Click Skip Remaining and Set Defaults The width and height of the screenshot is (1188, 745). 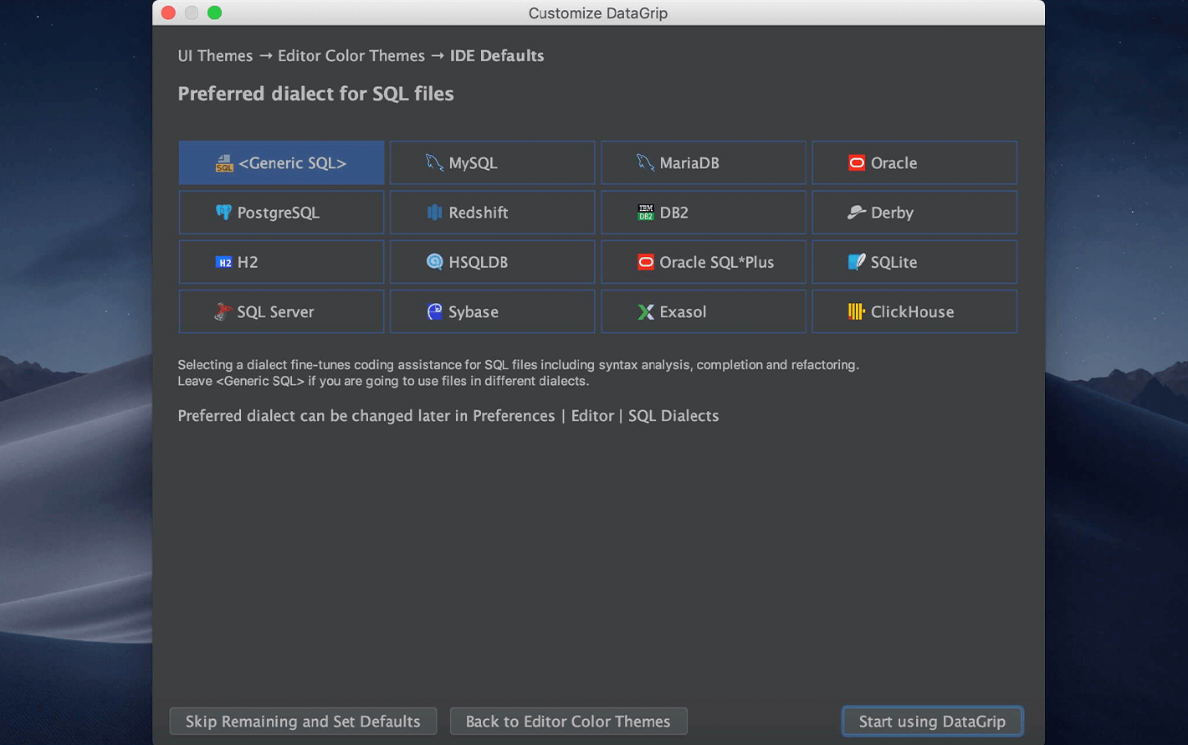coord(303,721)
